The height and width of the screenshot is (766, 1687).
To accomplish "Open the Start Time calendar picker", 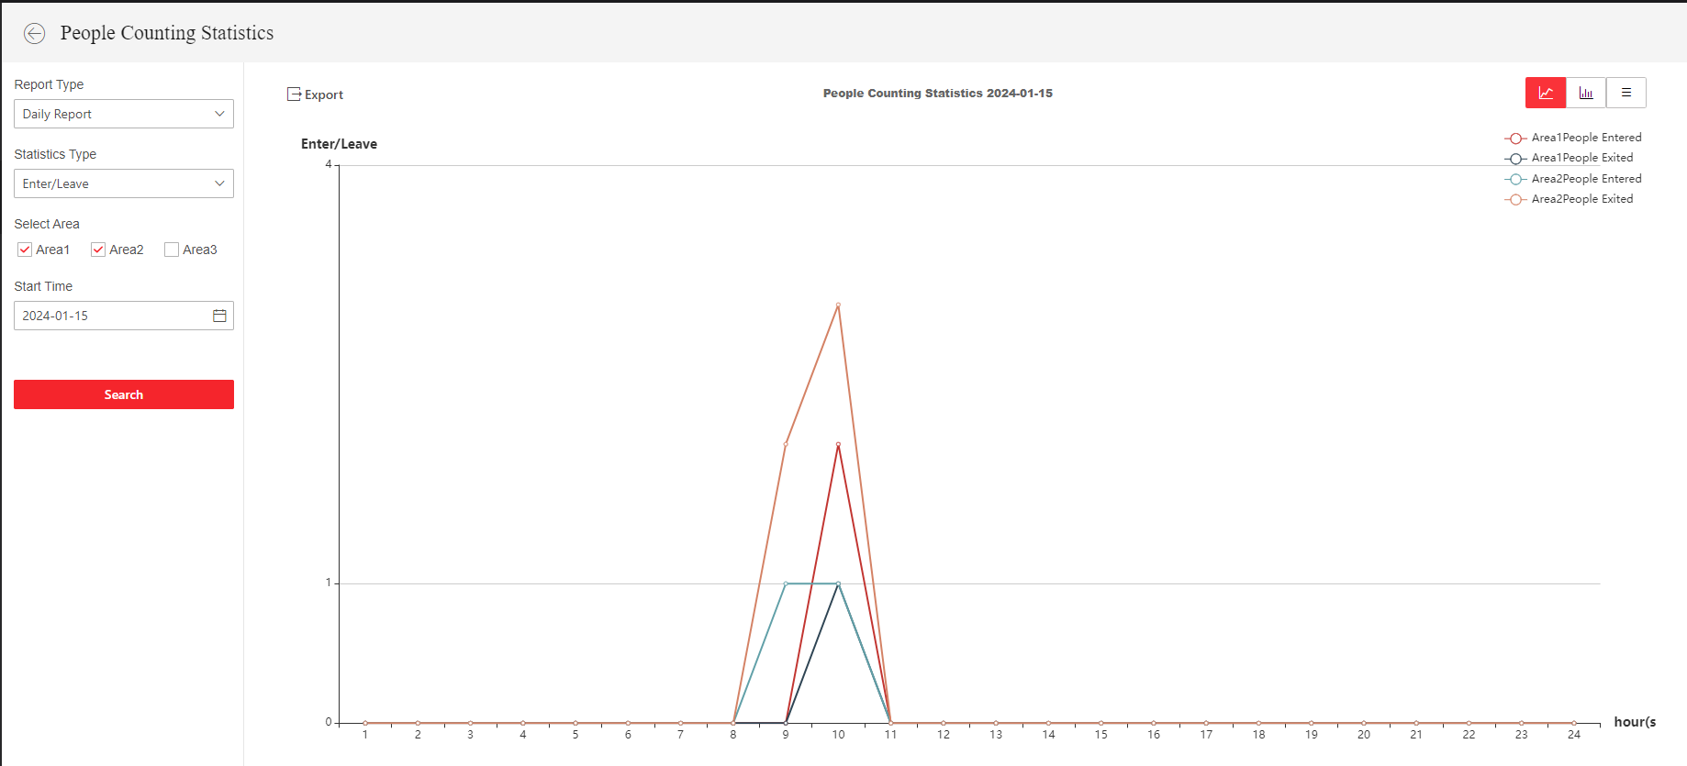I will coord(219,316).
